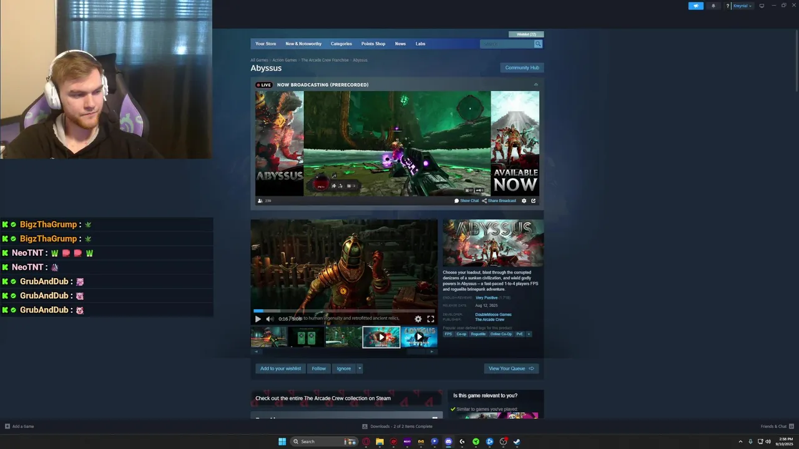The image size is (799, 449).
Task: Open DoubleMoose Games developer link
Action: (493, 314)
